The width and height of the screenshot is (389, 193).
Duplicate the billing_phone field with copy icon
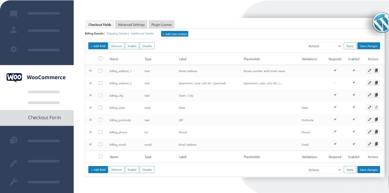[x=377, y=132]
